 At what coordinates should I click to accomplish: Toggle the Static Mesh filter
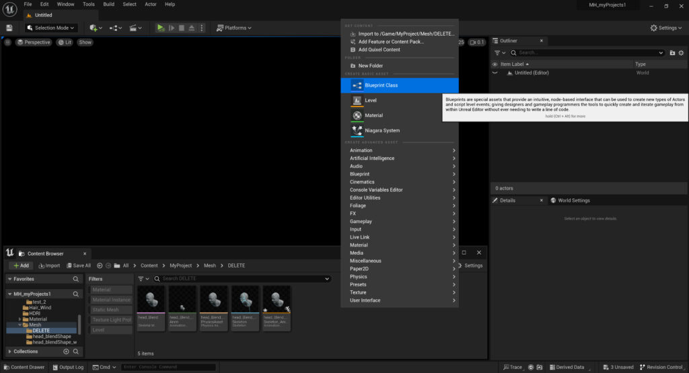click(111, 310)
